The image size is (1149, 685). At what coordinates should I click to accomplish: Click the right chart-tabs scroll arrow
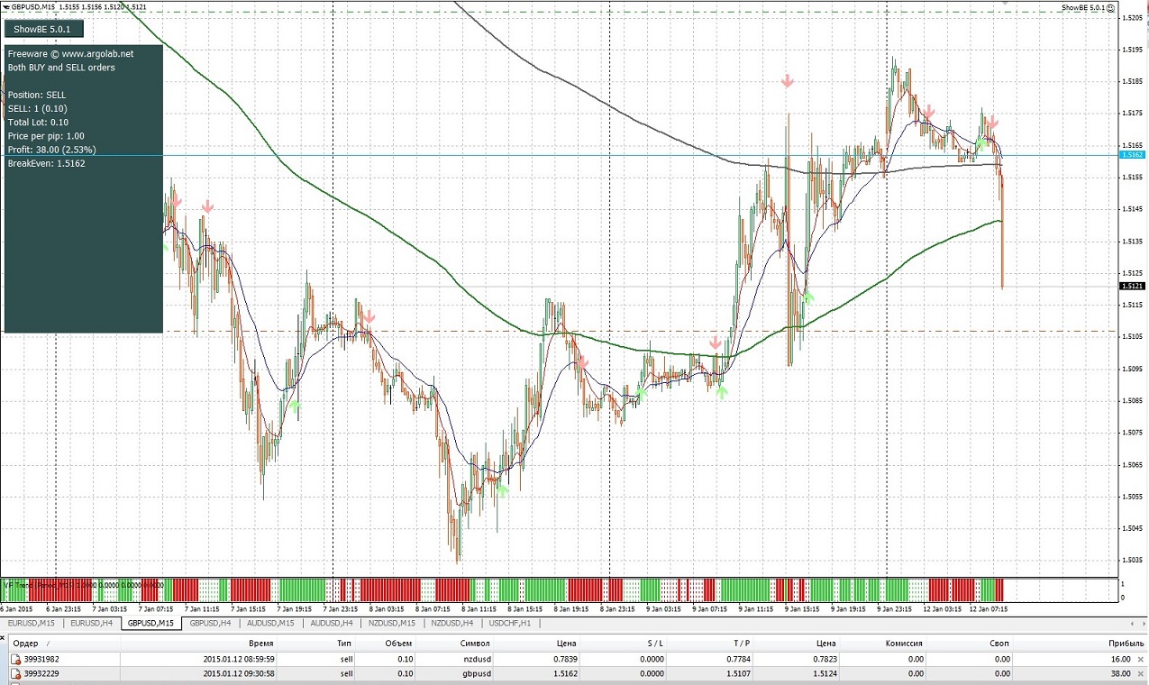click(1142, 623)
